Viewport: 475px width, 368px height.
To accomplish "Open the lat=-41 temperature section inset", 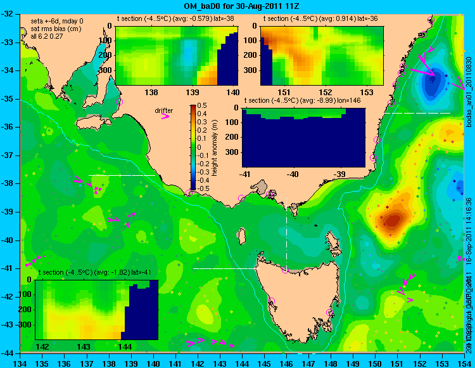I will pyautogui.click(x=97, y=310).
